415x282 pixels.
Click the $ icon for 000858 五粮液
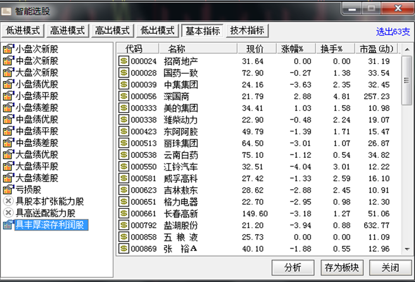124,237
